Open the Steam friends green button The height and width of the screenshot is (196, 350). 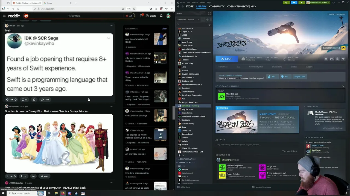point(286,2)
